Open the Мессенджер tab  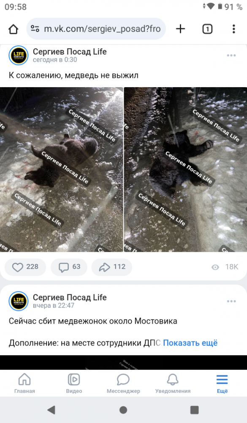(123, 383)
